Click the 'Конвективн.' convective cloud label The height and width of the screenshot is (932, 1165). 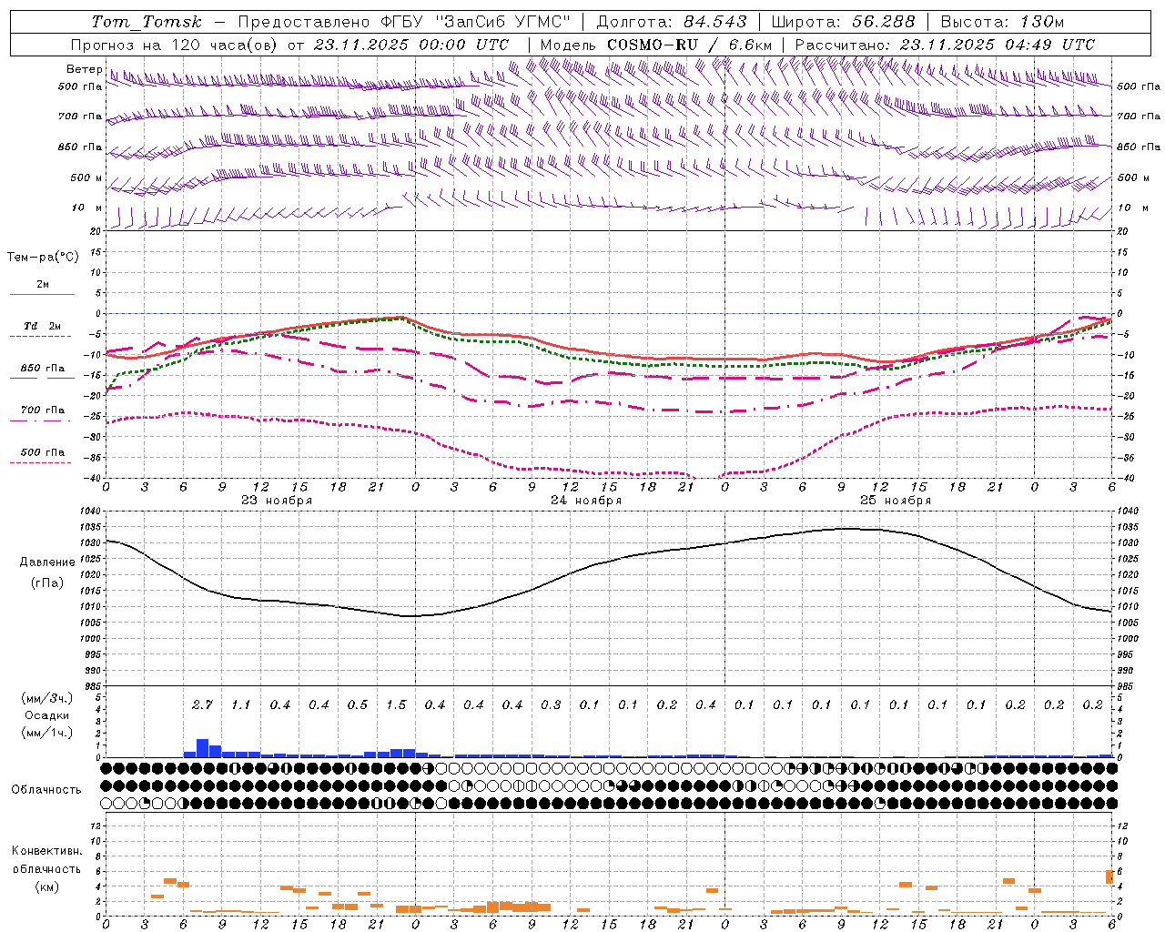(x=46, y=851)
